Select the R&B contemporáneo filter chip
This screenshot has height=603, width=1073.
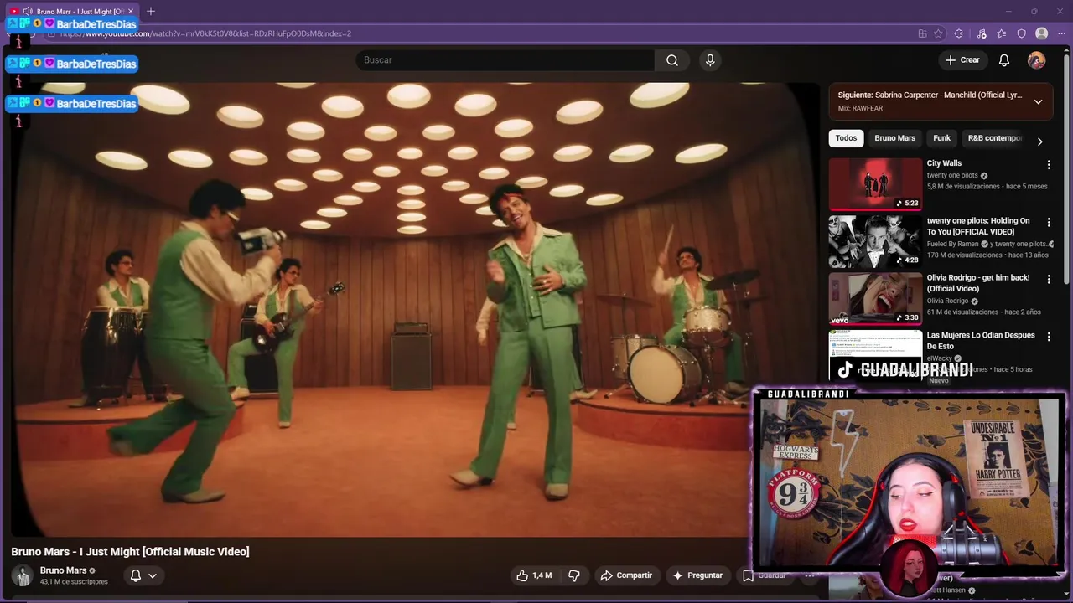[x=994, y=138]
